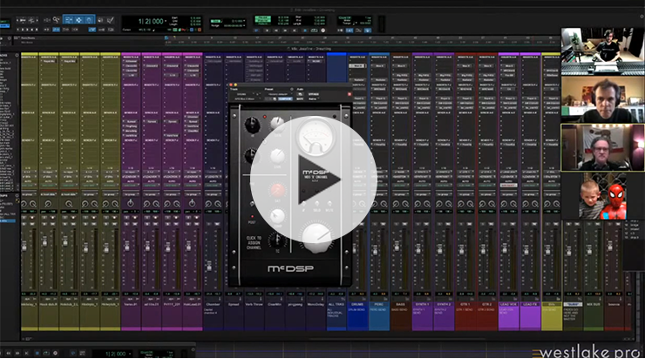Open the plugin preset selector
645x359 pixels.
point(279,94)
